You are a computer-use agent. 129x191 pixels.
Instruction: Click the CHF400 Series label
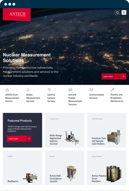tap(97, 119)
